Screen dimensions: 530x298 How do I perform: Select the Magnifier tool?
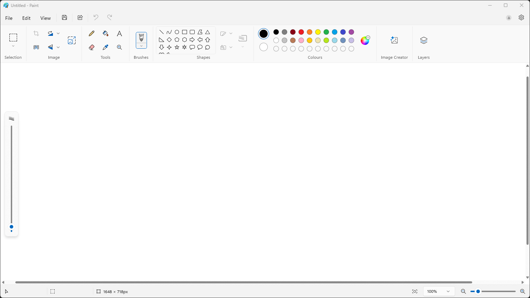point(119,47)
